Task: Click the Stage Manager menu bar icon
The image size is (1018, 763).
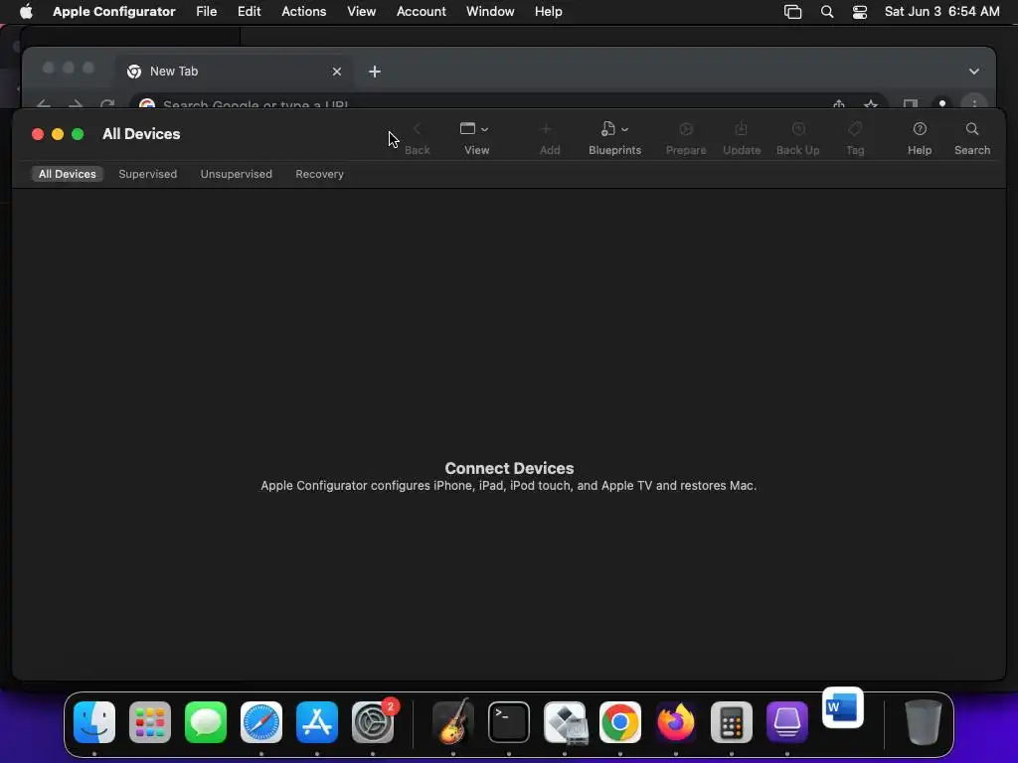Action: [792, 12]
